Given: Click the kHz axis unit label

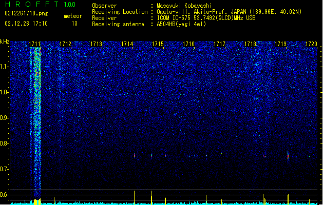Looking at the screenshot, I should (x=5, y=42).
